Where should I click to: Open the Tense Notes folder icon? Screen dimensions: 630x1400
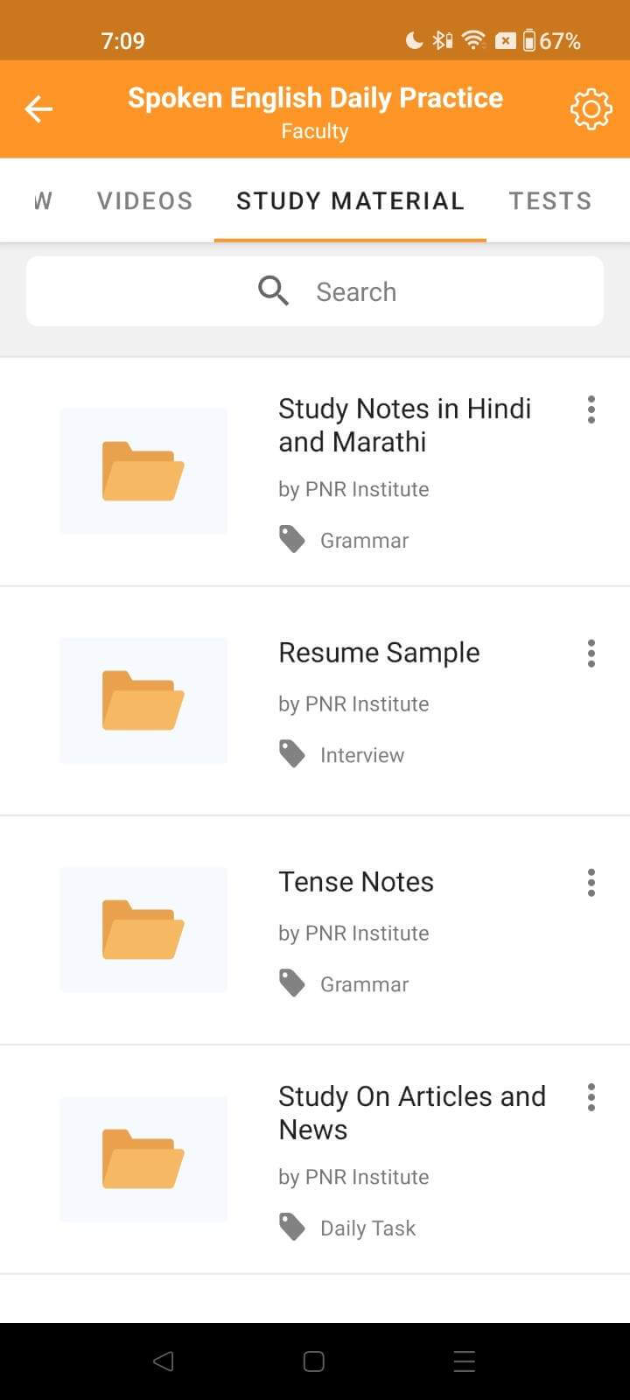[x=143, y=929]
